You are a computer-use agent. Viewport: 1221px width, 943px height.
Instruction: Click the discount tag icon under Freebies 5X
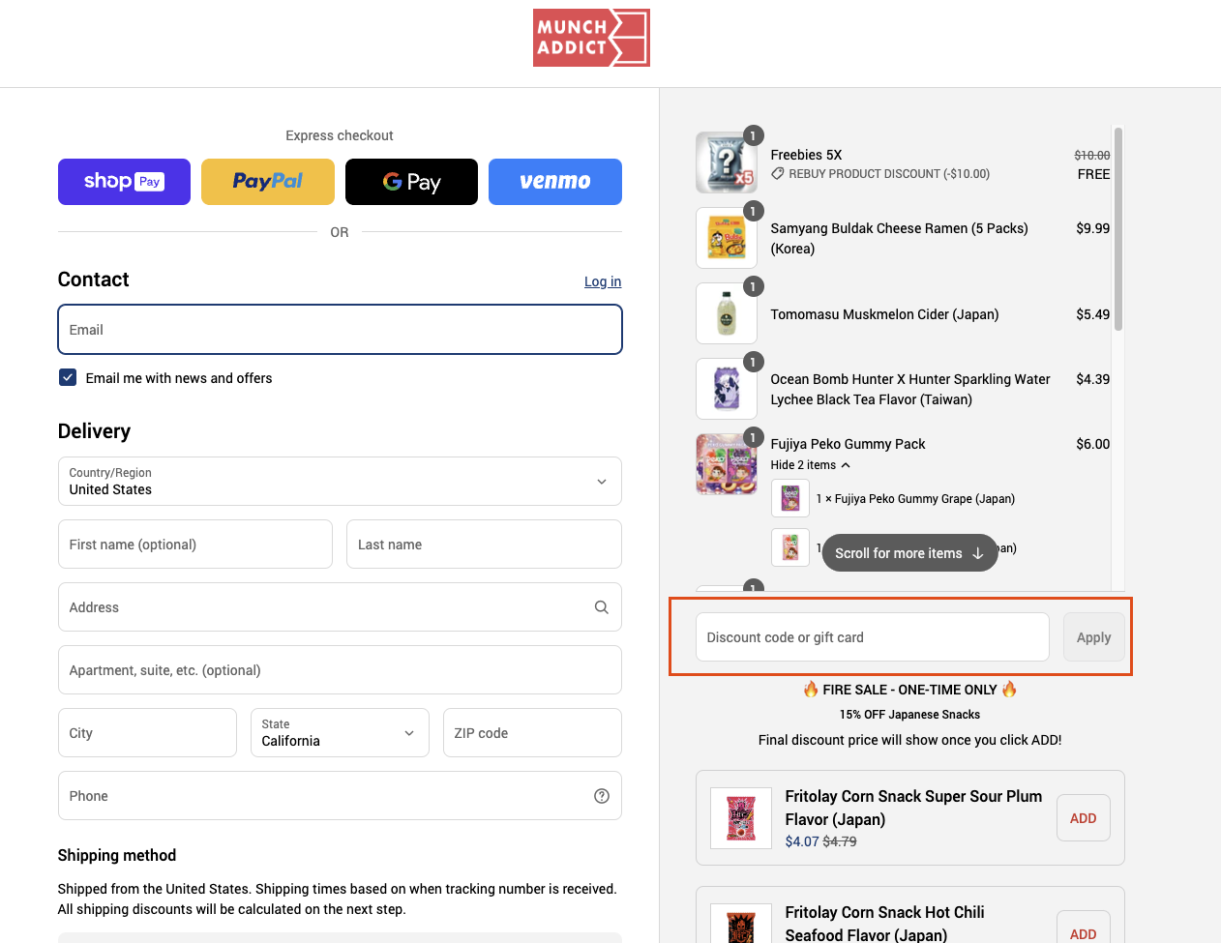click(777, 174)
